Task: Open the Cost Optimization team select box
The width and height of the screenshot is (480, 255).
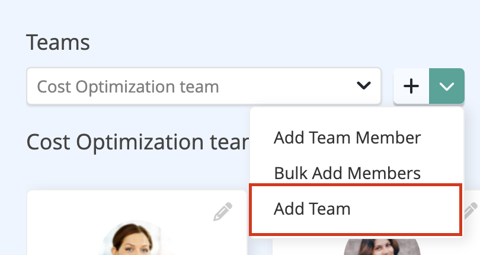Action: tap(204, 86)
